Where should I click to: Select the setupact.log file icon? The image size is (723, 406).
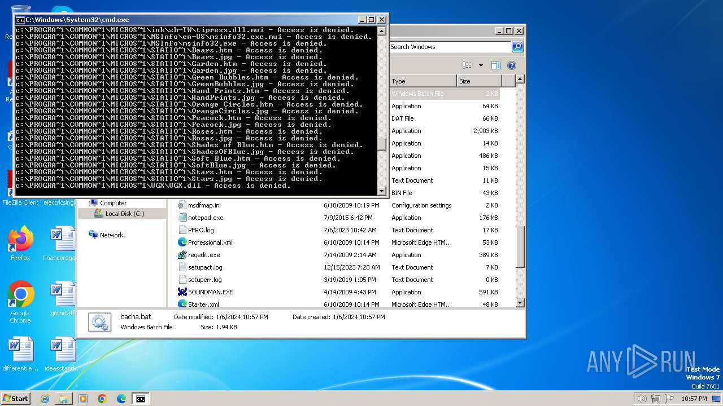click(182, 267)
